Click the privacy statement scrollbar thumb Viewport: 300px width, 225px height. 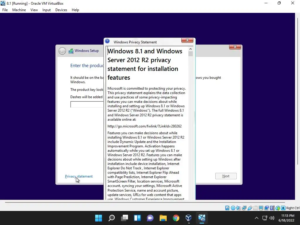click(190, 54)
